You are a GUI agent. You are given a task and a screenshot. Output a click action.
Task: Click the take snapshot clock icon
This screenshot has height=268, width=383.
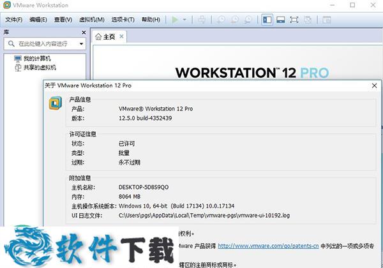tap(221, 20)
